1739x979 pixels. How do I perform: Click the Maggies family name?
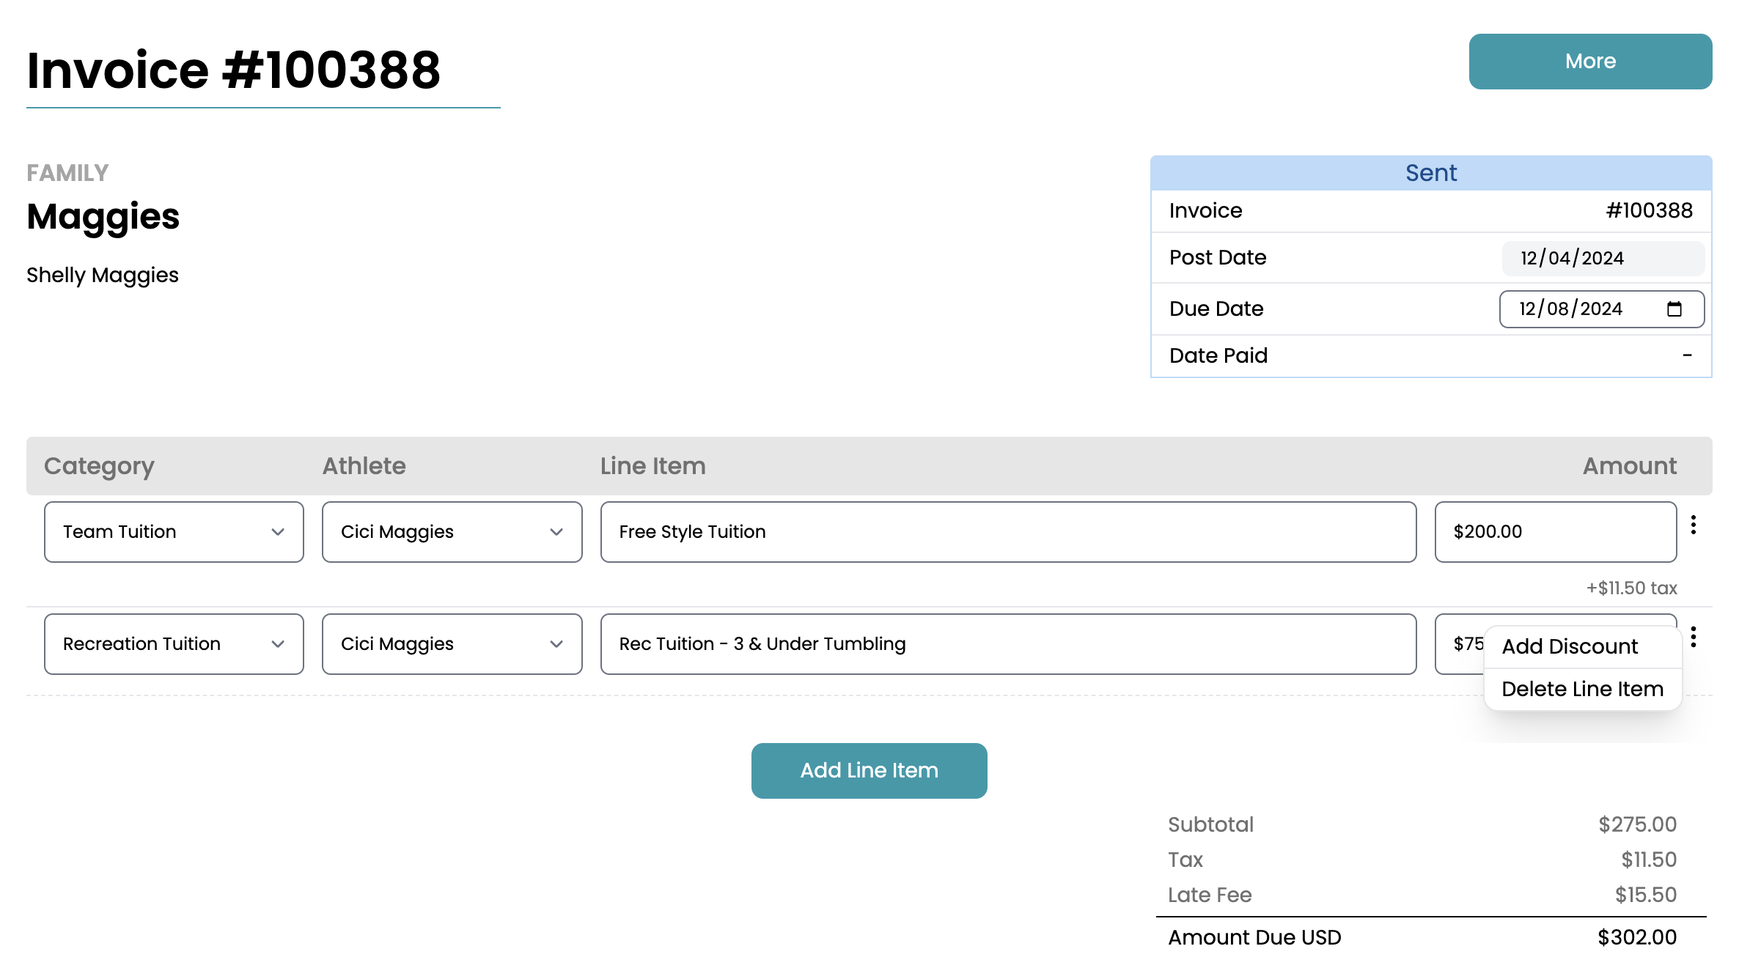(103, 217)
